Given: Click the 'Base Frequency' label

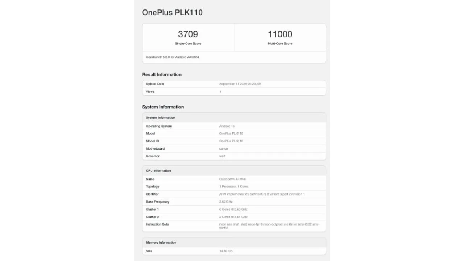Looking at the screenshot, I should click(x=158, y=202).
